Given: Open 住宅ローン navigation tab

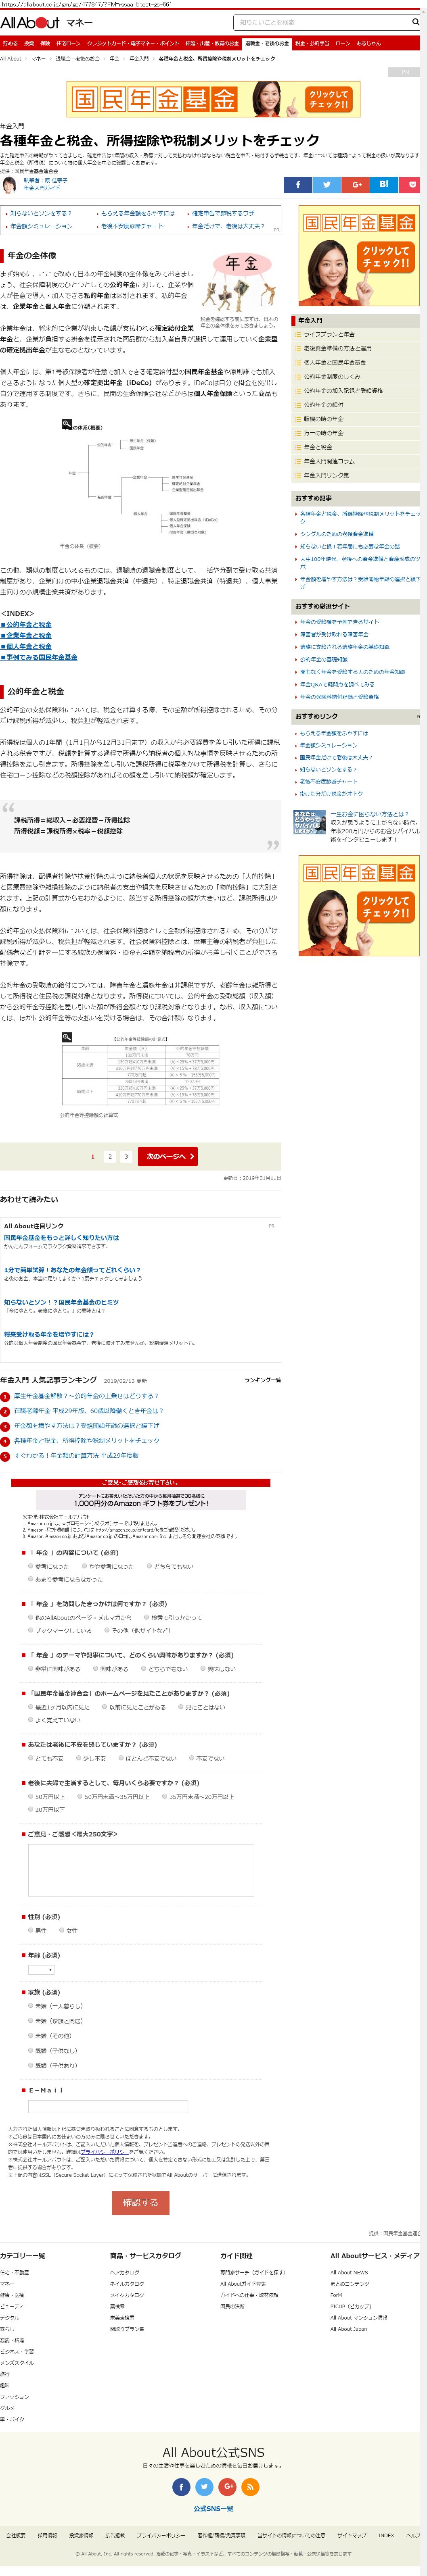Looking at the screenshot, I should click(69, 44).
